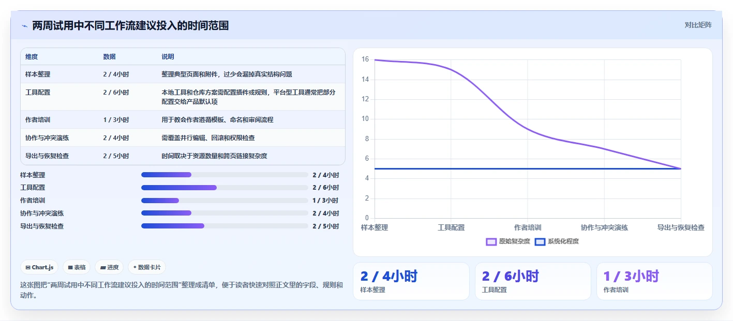
Task: Select the 数据卡片 chip
Action: pos(147,267)
